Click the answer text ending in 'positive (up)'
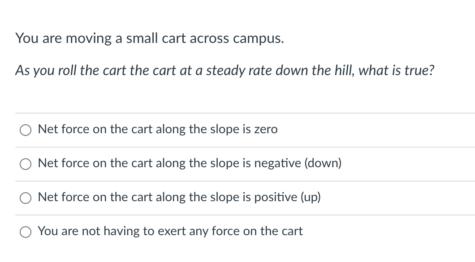This screenshot has width=475, height=262. point(179,197)
